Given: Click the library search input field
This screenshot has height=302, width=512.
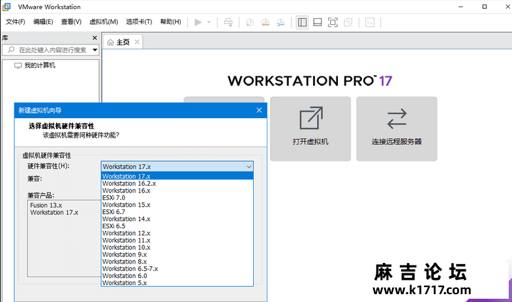Looking at the screenshot, I should 51,50.
